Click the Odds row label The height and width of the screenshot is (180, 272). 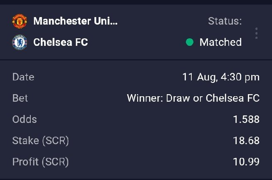(25, 119)
